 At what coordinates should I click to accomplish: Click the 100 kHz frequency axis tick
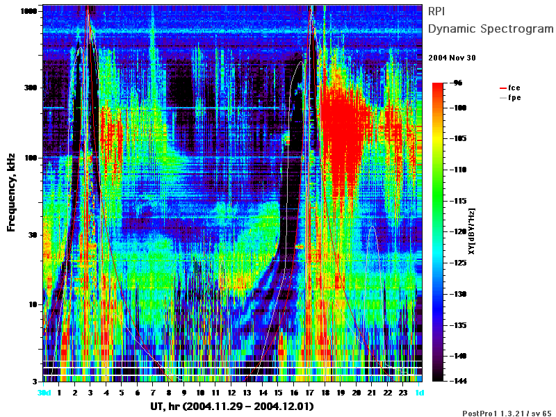[31, 158]
